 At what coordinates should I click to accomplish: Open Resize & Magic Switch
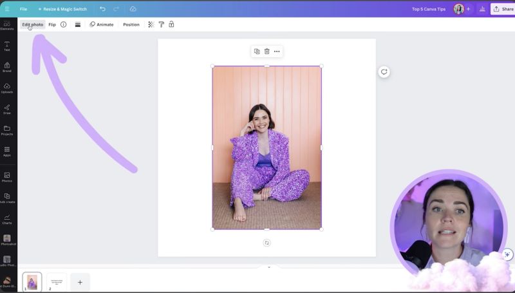(62, 9)
